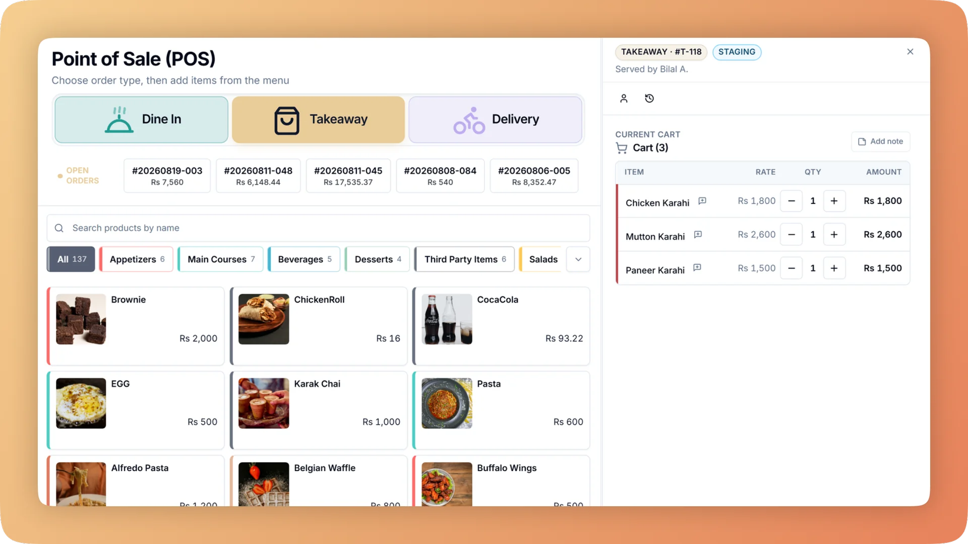968x544 pixels.
Task: Filter by Beverages category
Action: pos(304,259)
